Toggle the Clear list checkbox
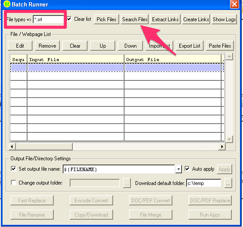Screen dimensions: 243x227 click(x=69, y=19)
